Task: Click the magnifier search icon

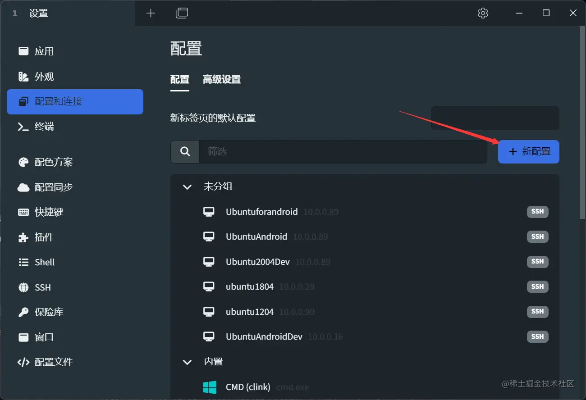Action: [x=185, y=151]
